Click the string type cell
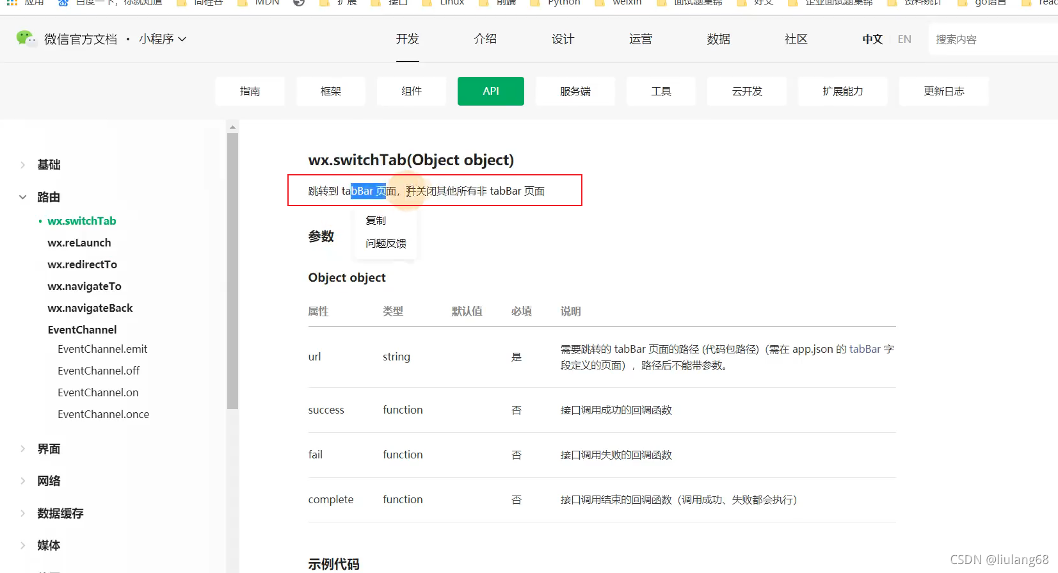The width and height of the screenshot is (1058, 573). [396, 357]
